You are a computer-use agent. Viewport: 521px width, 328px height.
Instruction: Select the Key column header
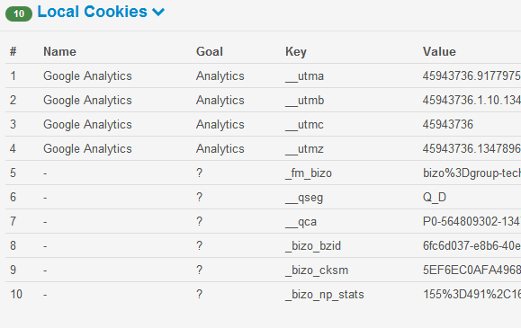pyautogui.click(x=296, y=52)
